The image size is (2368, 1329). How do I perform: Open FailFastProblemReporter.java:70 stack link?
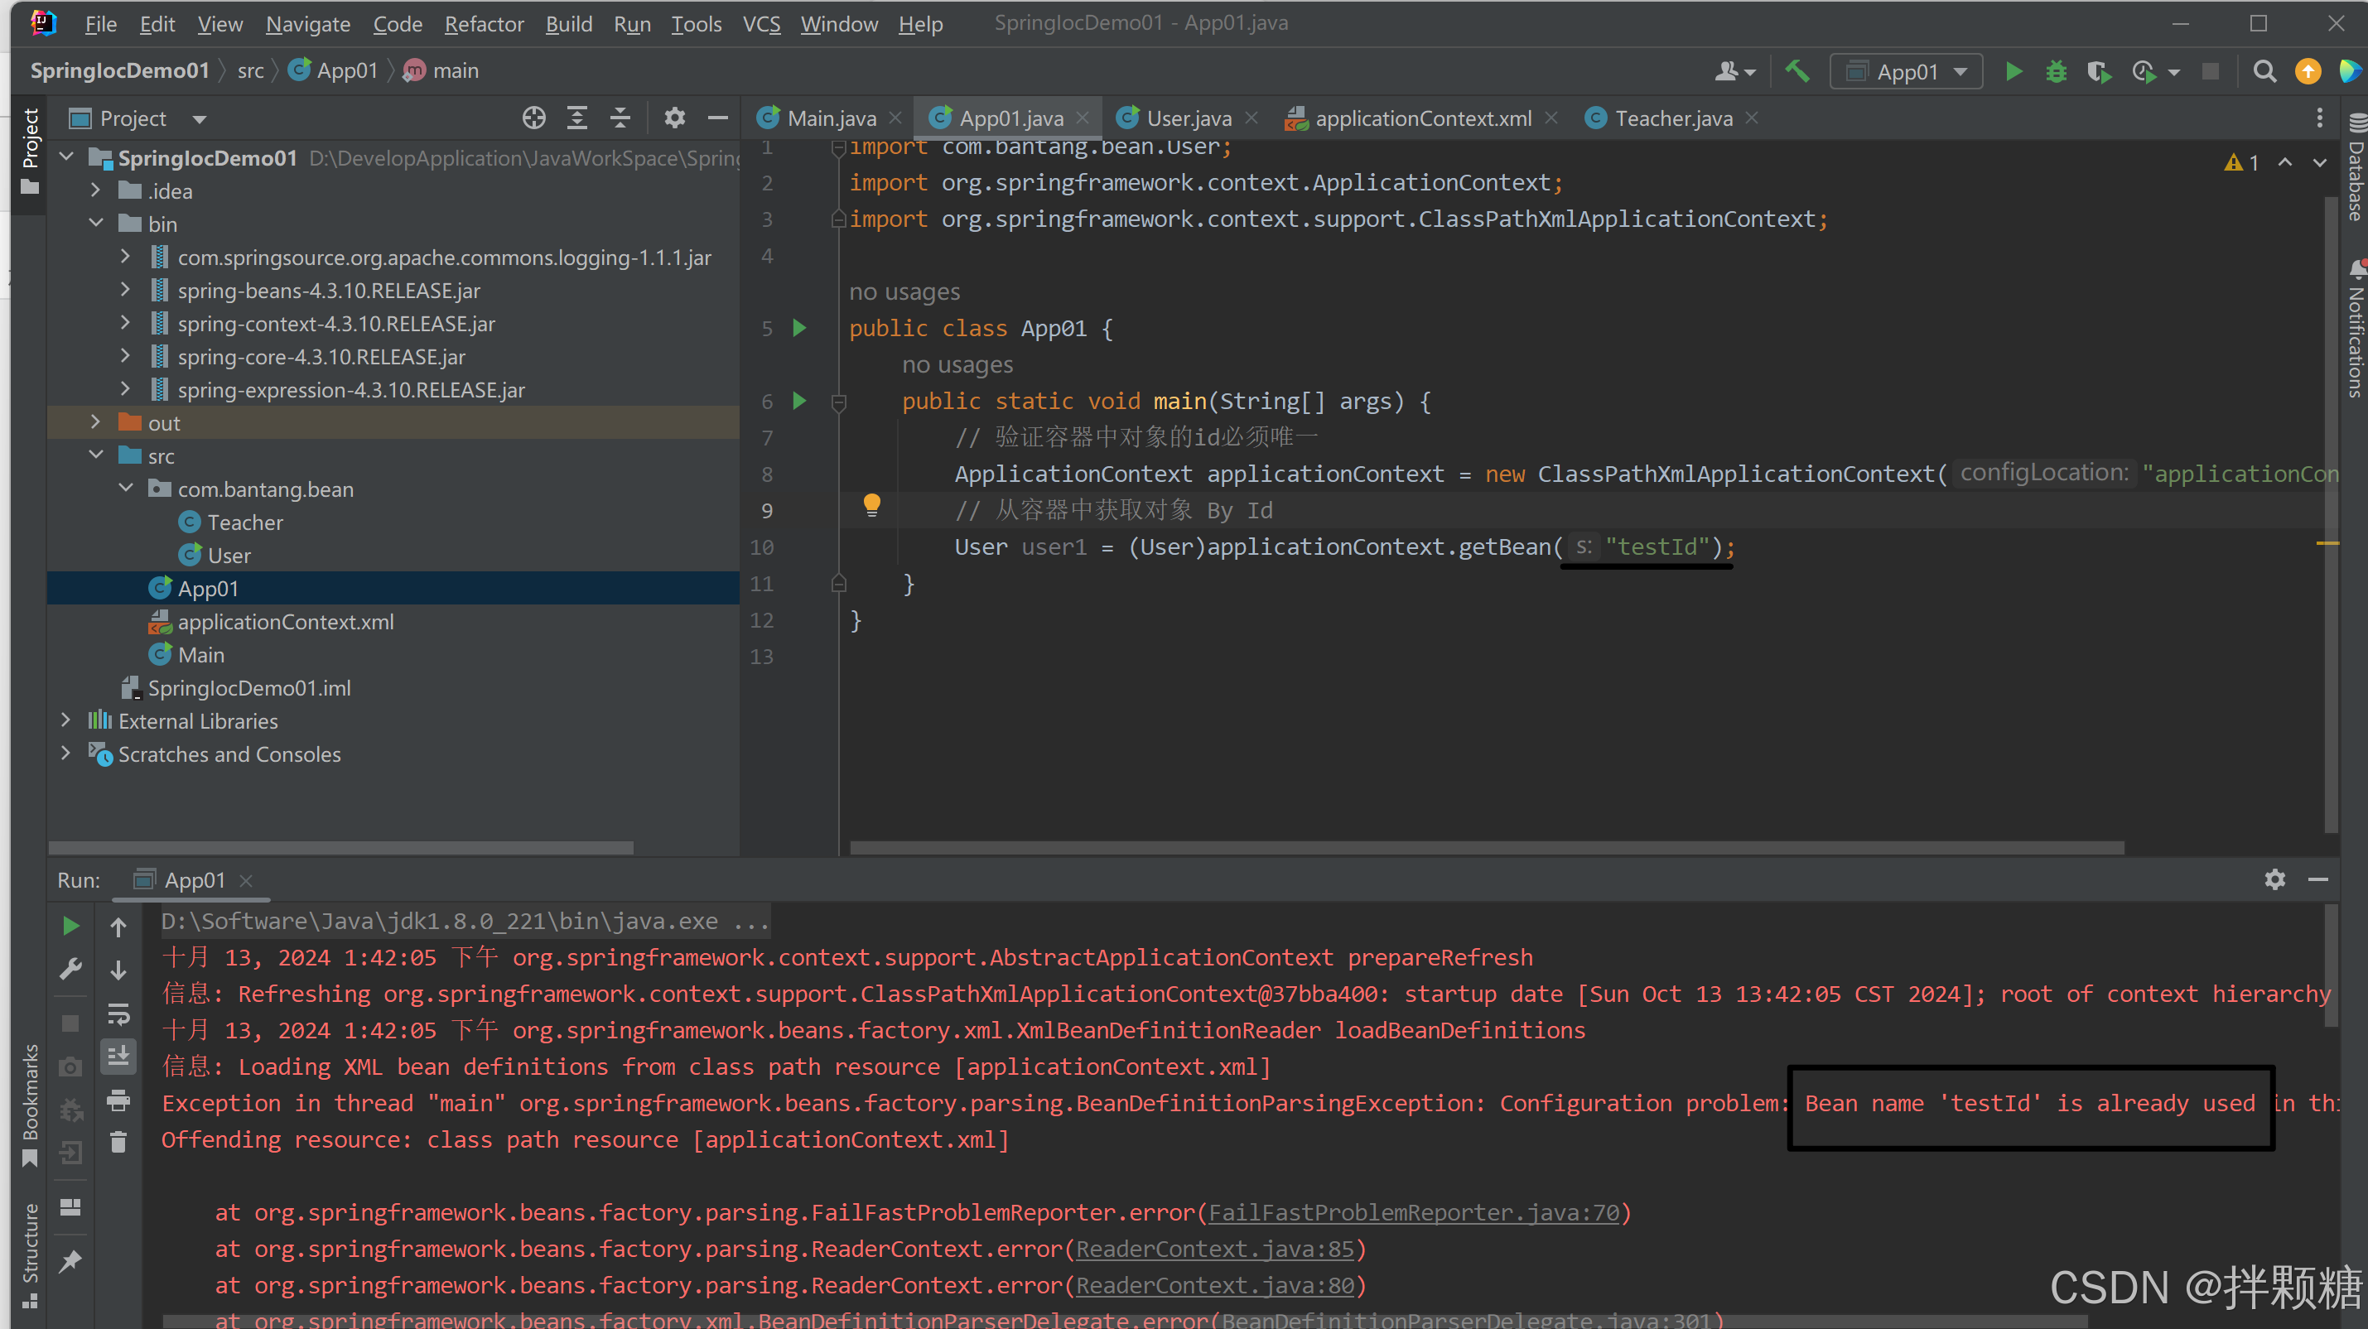tap(1413, 1212)
